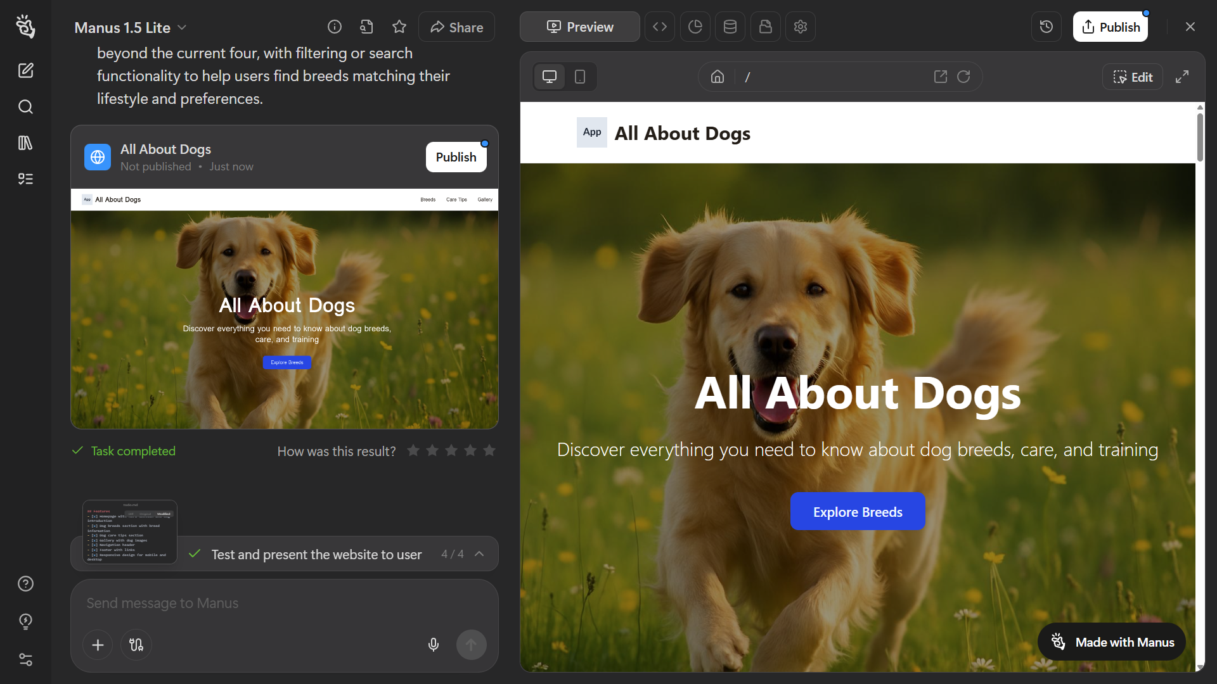Open the code view panel
Viewport: 1217px width, 684px height.
pyautogui.click(x=660, y=27)
